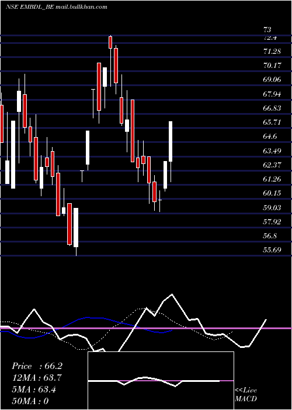The image size is (292, 410).
Task: Click the '50MA : 0' readout
Action: point(30,401)
